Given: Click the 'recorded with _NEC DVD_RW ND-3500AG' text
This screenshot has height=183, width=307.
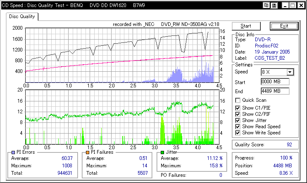Looking at the screenshot, I should click(x=166, y=24).
